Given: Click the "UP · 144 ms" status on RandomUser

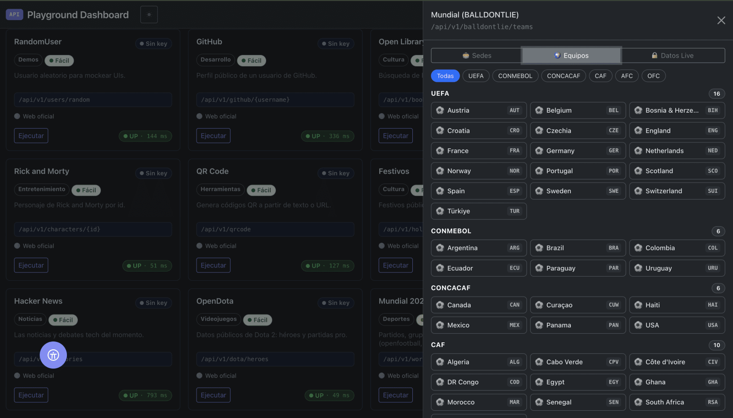Looking at the screenshot, I should click(x=145, y=136).
